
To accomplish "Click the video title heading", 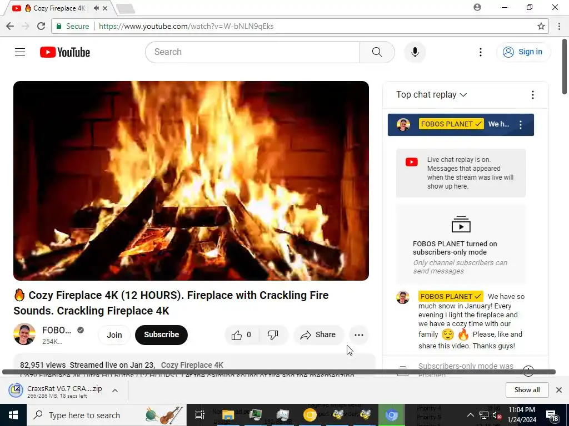I will point(171,303).
